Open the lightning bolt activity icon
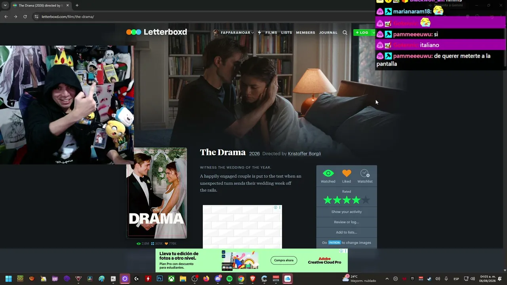 pyautogui.click(x=259, y=32)
